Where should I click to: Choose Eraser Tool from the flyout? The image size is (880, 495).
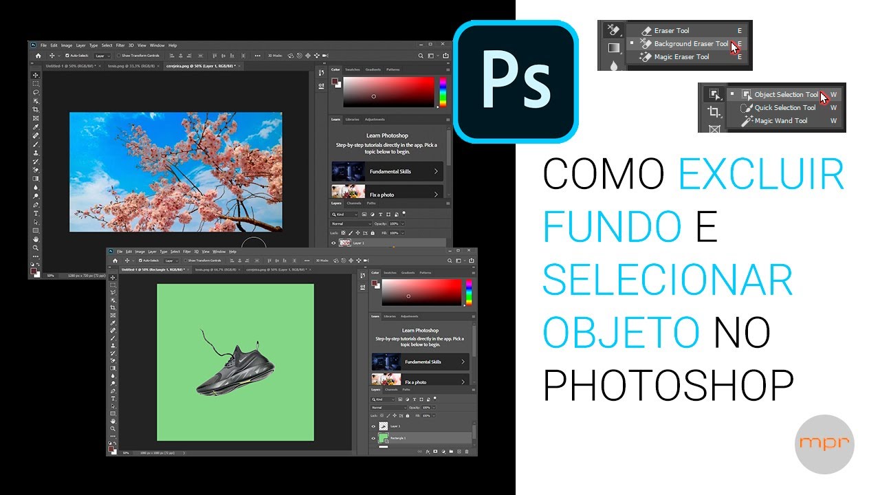pyautogui.click(x=687, y=30)
